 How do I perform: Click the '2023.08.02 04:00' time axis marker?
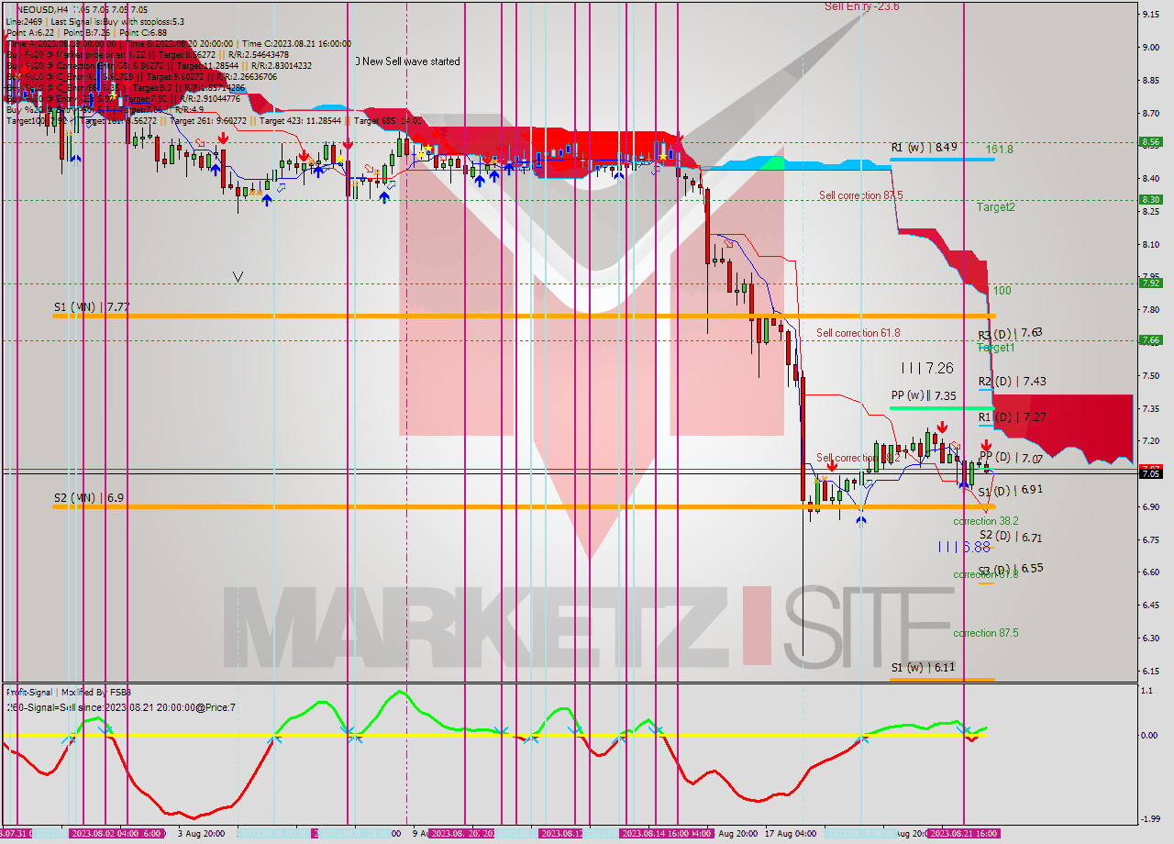click(x=104, y=834)
